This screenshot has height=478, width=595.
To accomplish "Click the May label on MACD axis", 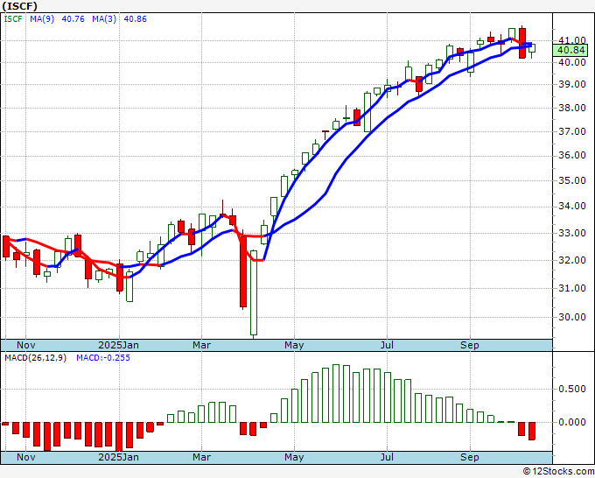I will coord(294,457).
